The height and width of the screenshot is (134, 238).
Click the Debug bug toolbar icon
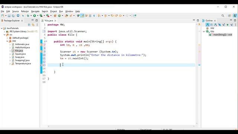28,16
